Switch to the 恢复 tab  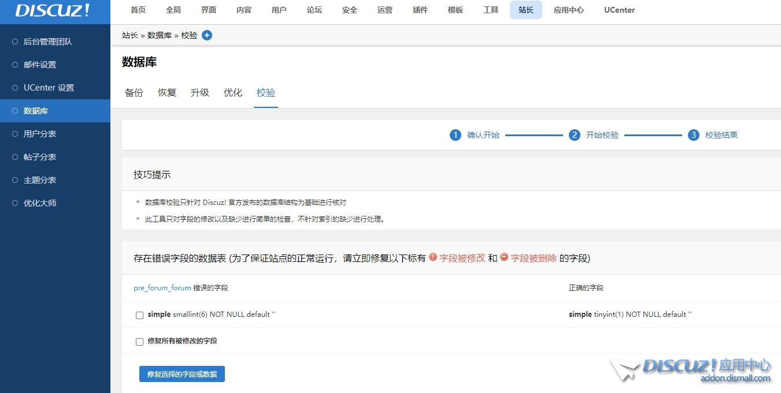coord(167,93)
